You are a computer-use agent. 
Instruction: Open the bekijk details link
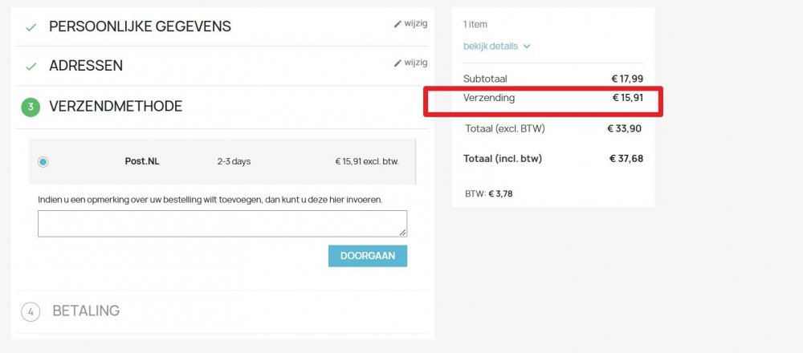(x=491, y=46)
